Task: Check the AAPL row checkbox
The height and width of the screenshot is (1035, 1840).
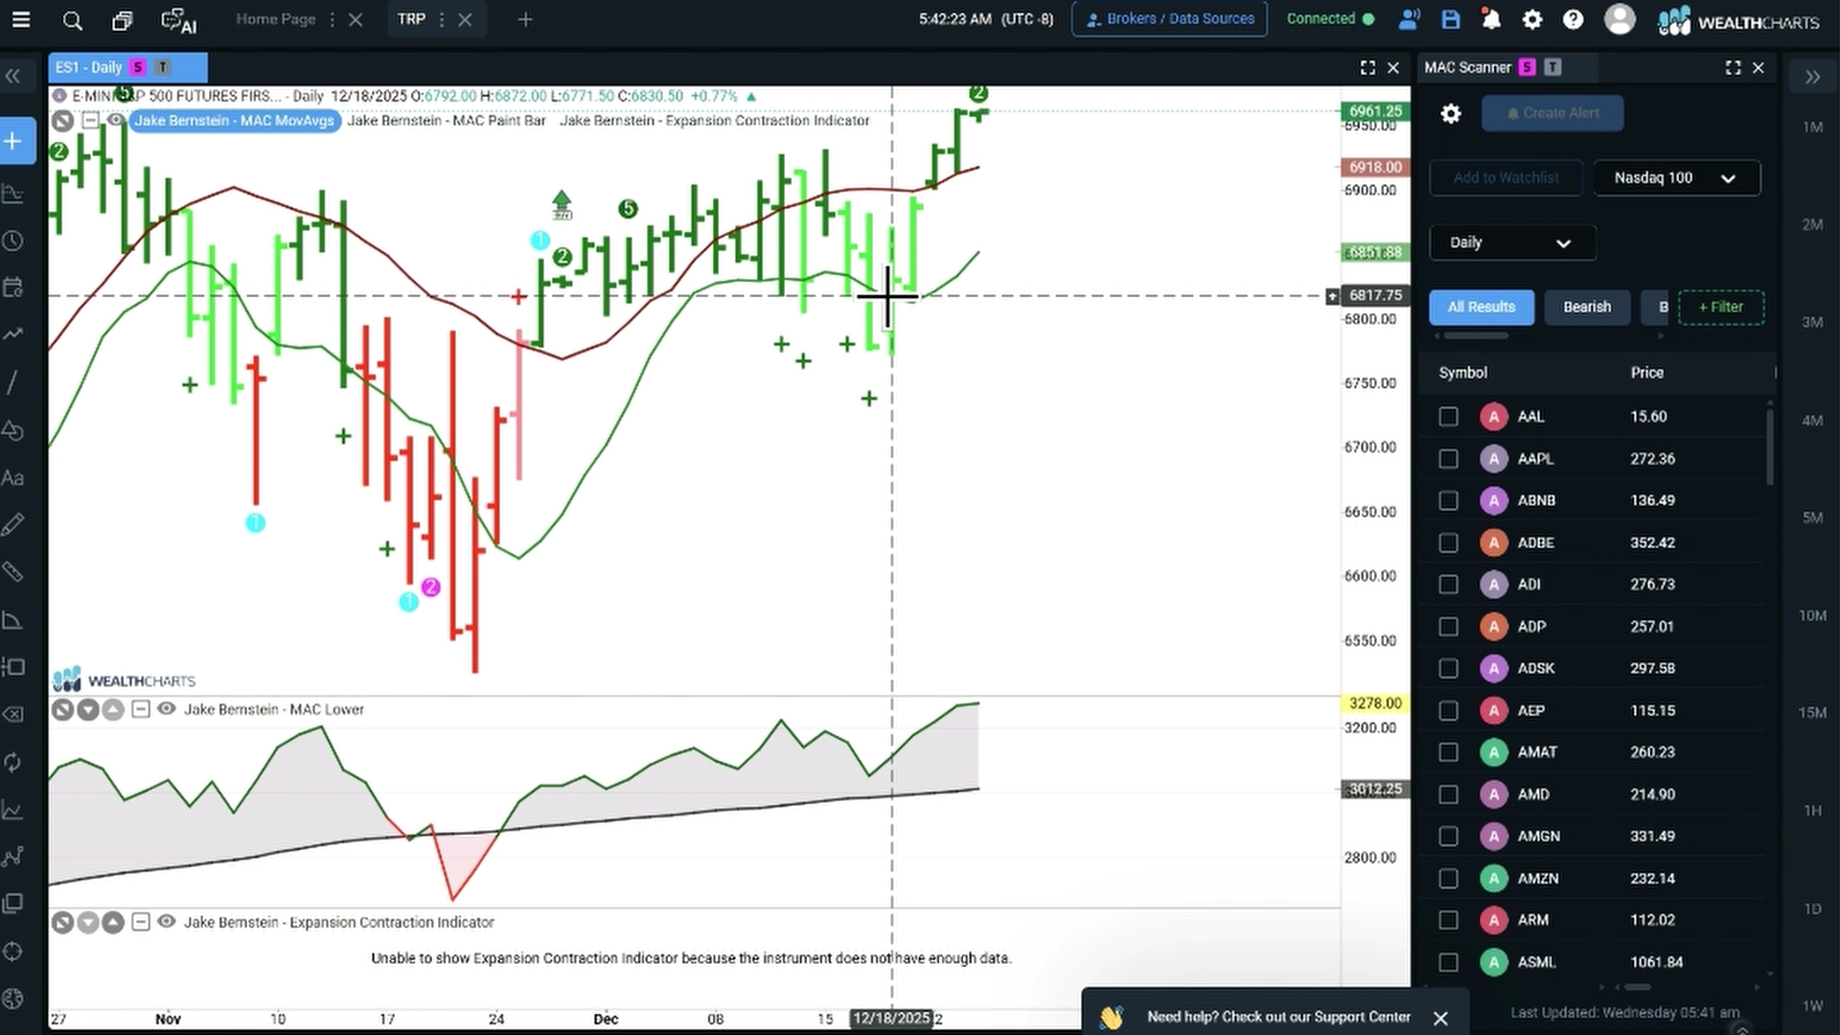Action: (x=1448, y=459)
